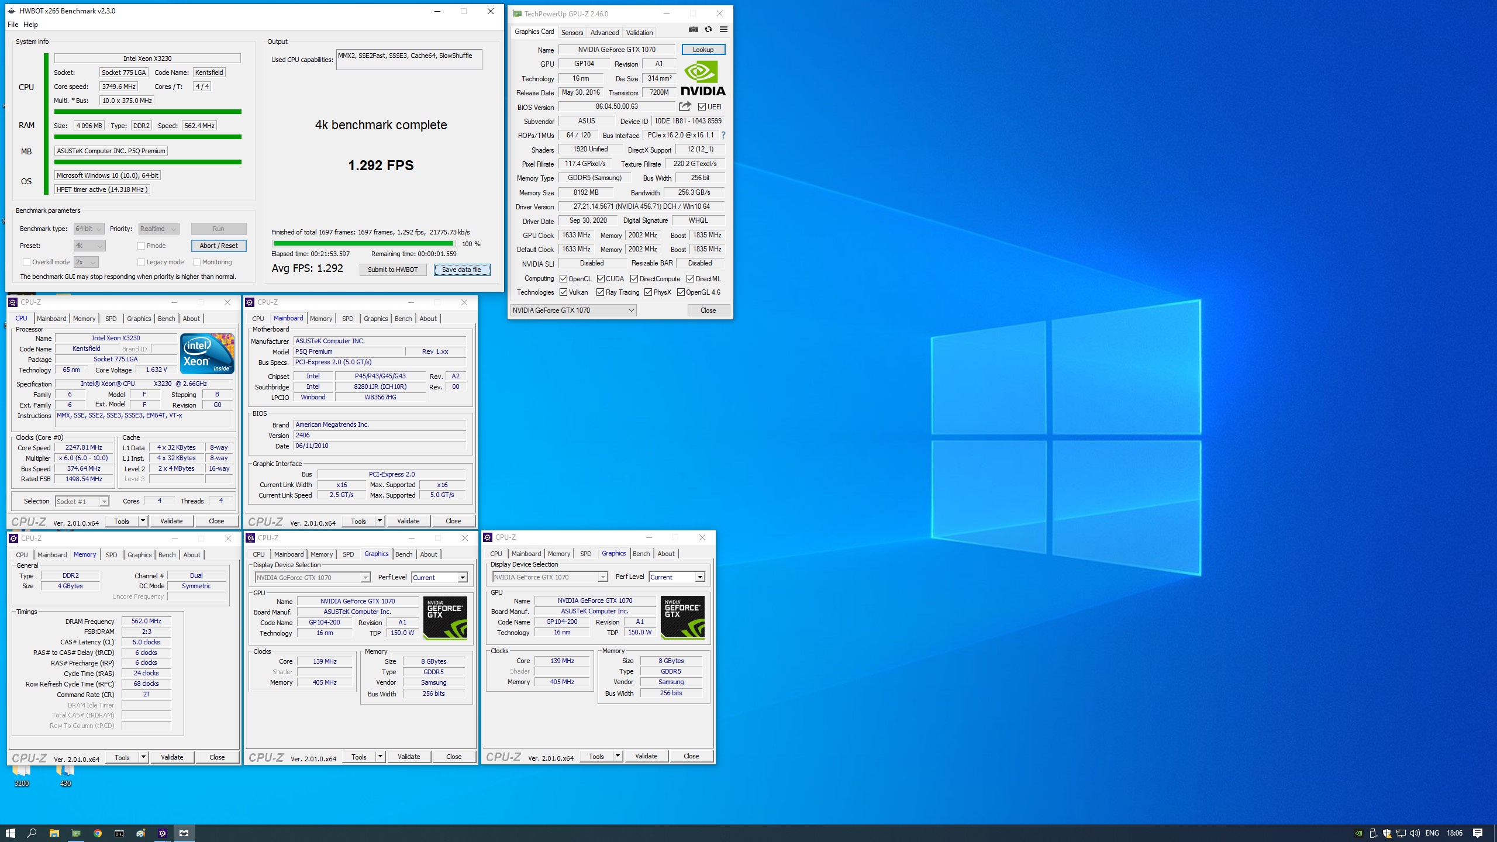
Task: Open NVIDIA tray icon
Action: (x=1358, y=833)
